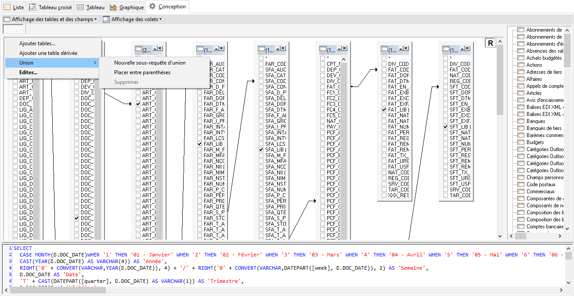Click table icon in SFA_LIB table header
Image resolution: width=574 pixels, height=296 pixels.
[261, 48]
